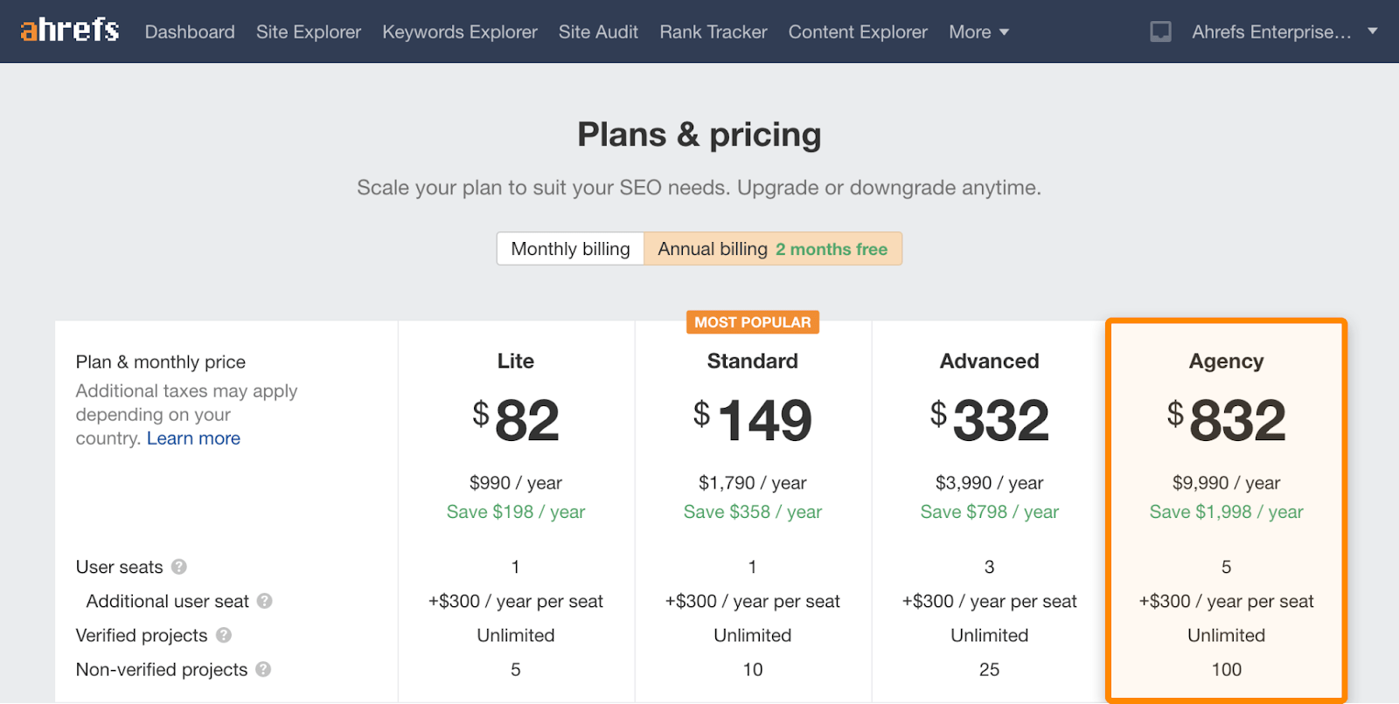
Task: Open Site Explorer
Action: pyautogui.click(x=309, y=32)
